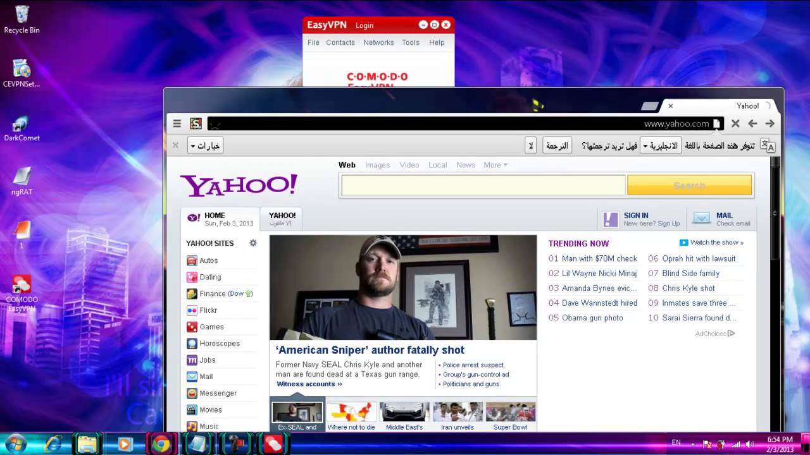
Task: Click the Windows Start button
Action: tap(15, 444)
